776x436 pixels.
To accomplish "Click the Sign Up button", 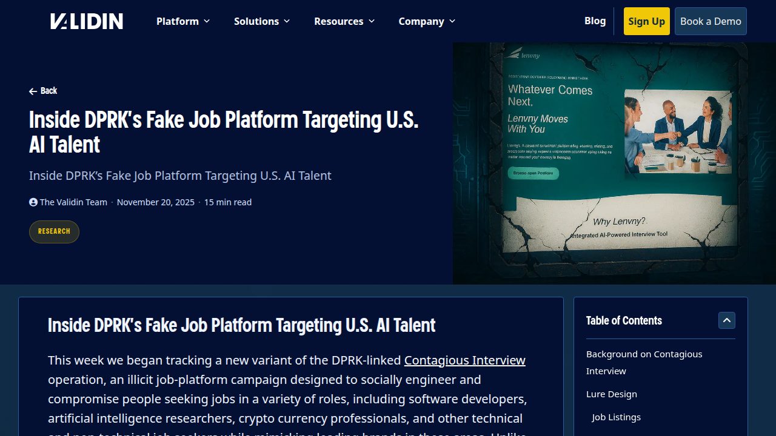I will pos(646,21).
